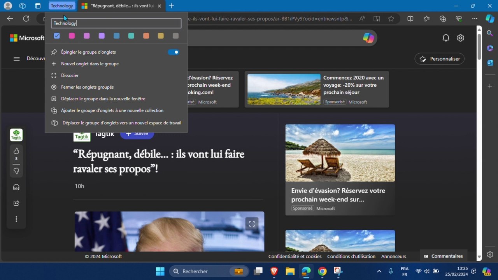
Task: Open Immersive Reader icon
Action: pos(377,18)
